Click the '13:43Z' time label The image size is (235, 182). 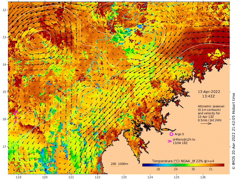(209, 96)
